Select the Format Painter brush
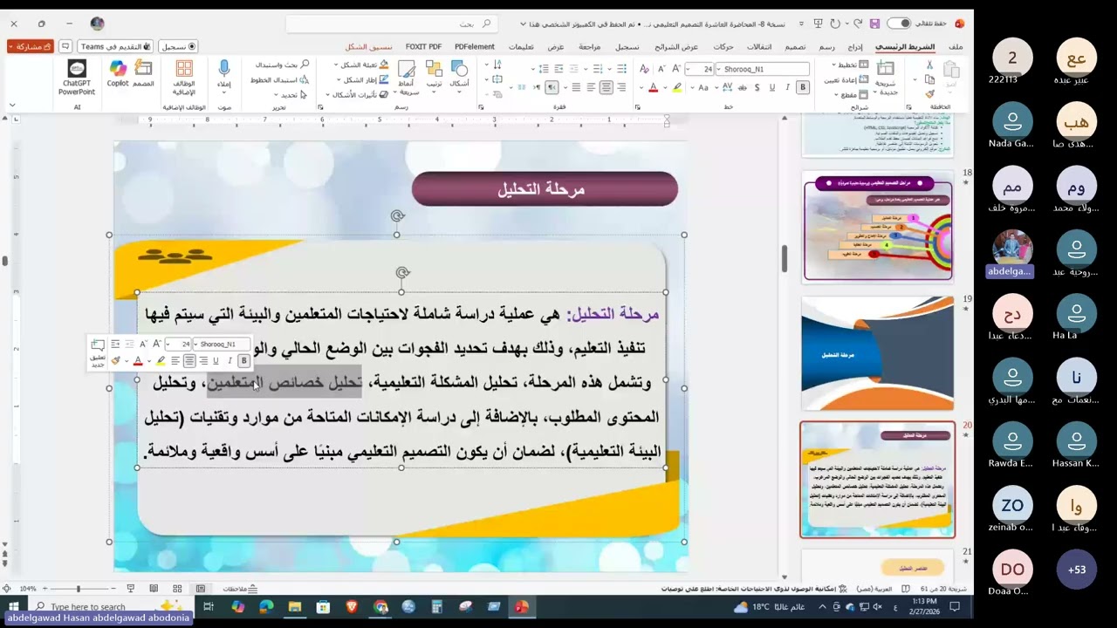 929,94
